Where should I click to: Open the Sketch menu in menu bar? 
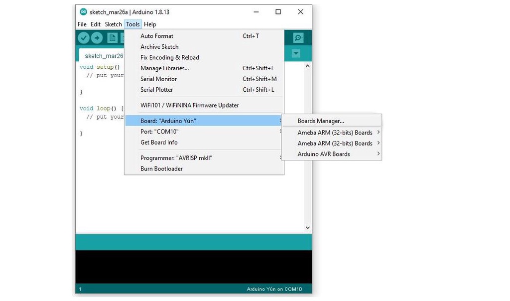point(113,24)
